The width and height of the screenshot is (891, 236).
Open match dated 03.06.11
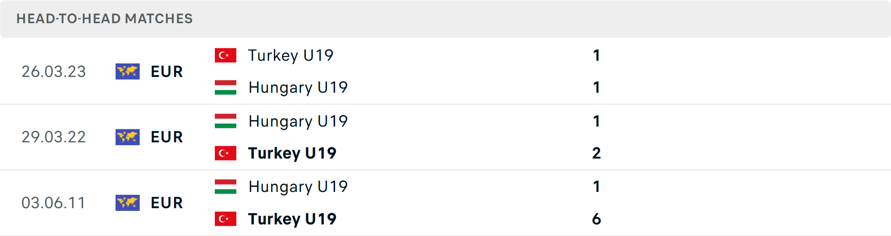click(x=445, y=203)
